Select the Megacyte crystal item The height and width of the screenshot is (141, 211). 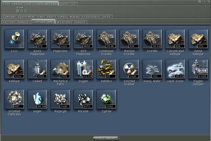[x=60, y=99]
